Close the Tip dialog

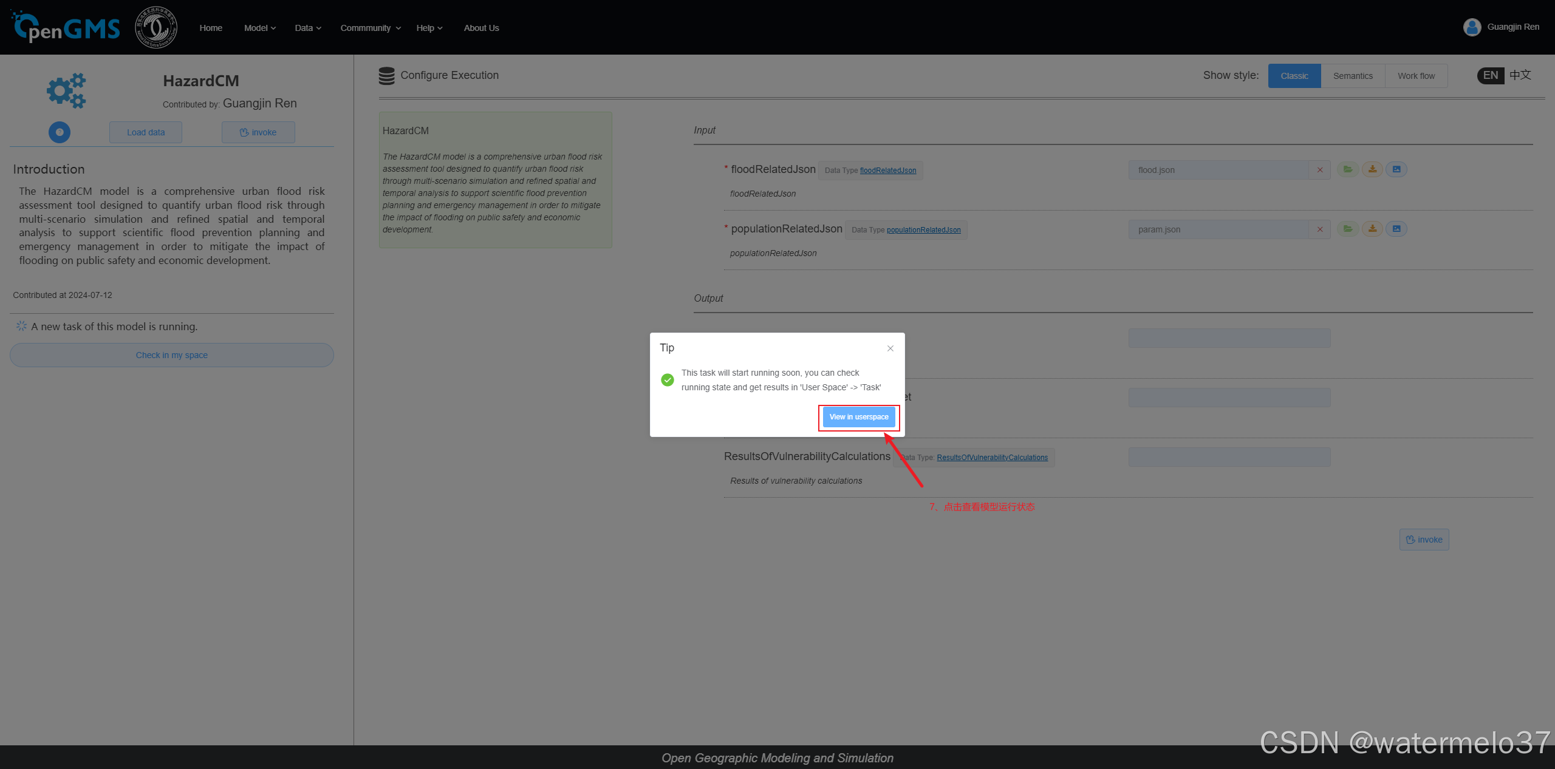(890, 348)
